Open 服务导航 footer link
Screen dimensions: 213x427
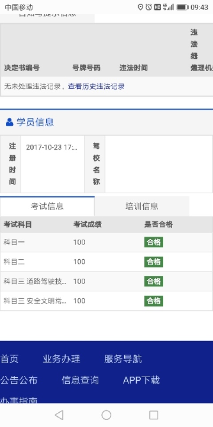point(123,359)
